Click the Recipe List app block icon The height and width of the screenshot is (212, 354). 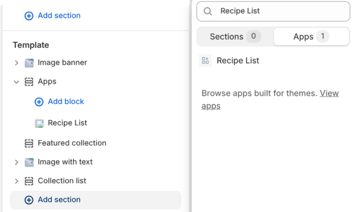point(205,60)
